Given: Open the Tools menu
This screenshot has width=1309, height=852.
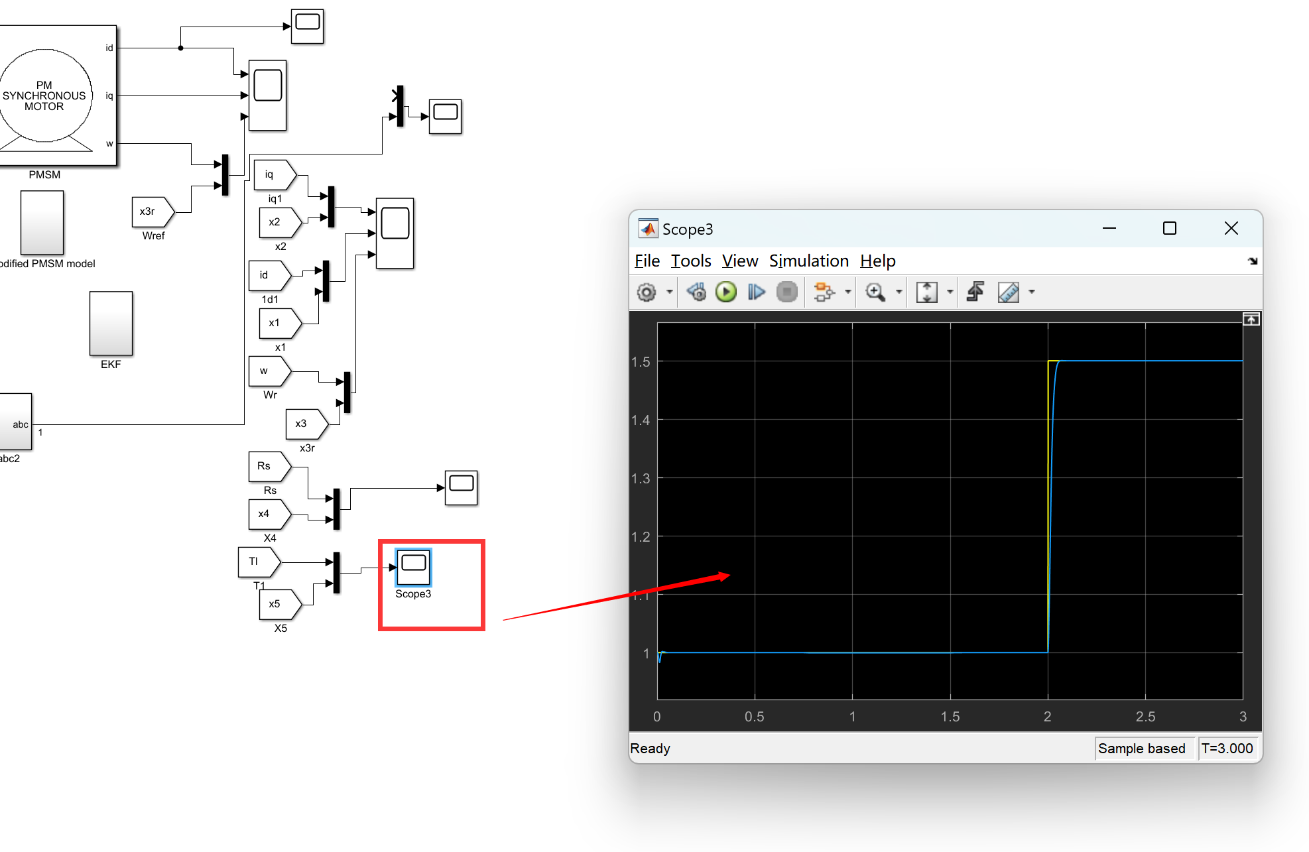Looking at the screenshot, I should 690,261.
